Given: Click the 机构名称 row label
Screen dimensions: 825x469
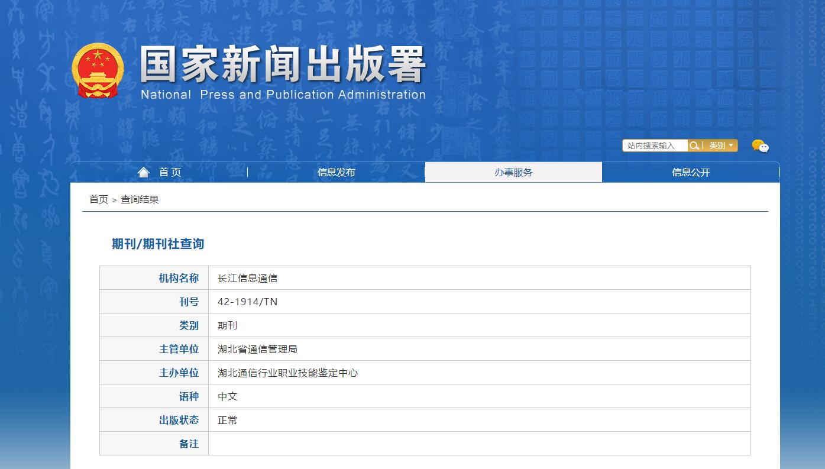Looking at the screenshot, I should pos(179,278).
